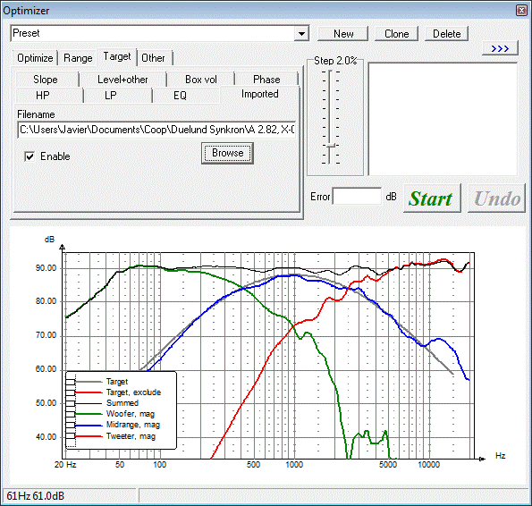This screenshot has height=506, width=532.
Task: Toggle the Summed curve legend checkbox
Action: [x=71, y=403]
